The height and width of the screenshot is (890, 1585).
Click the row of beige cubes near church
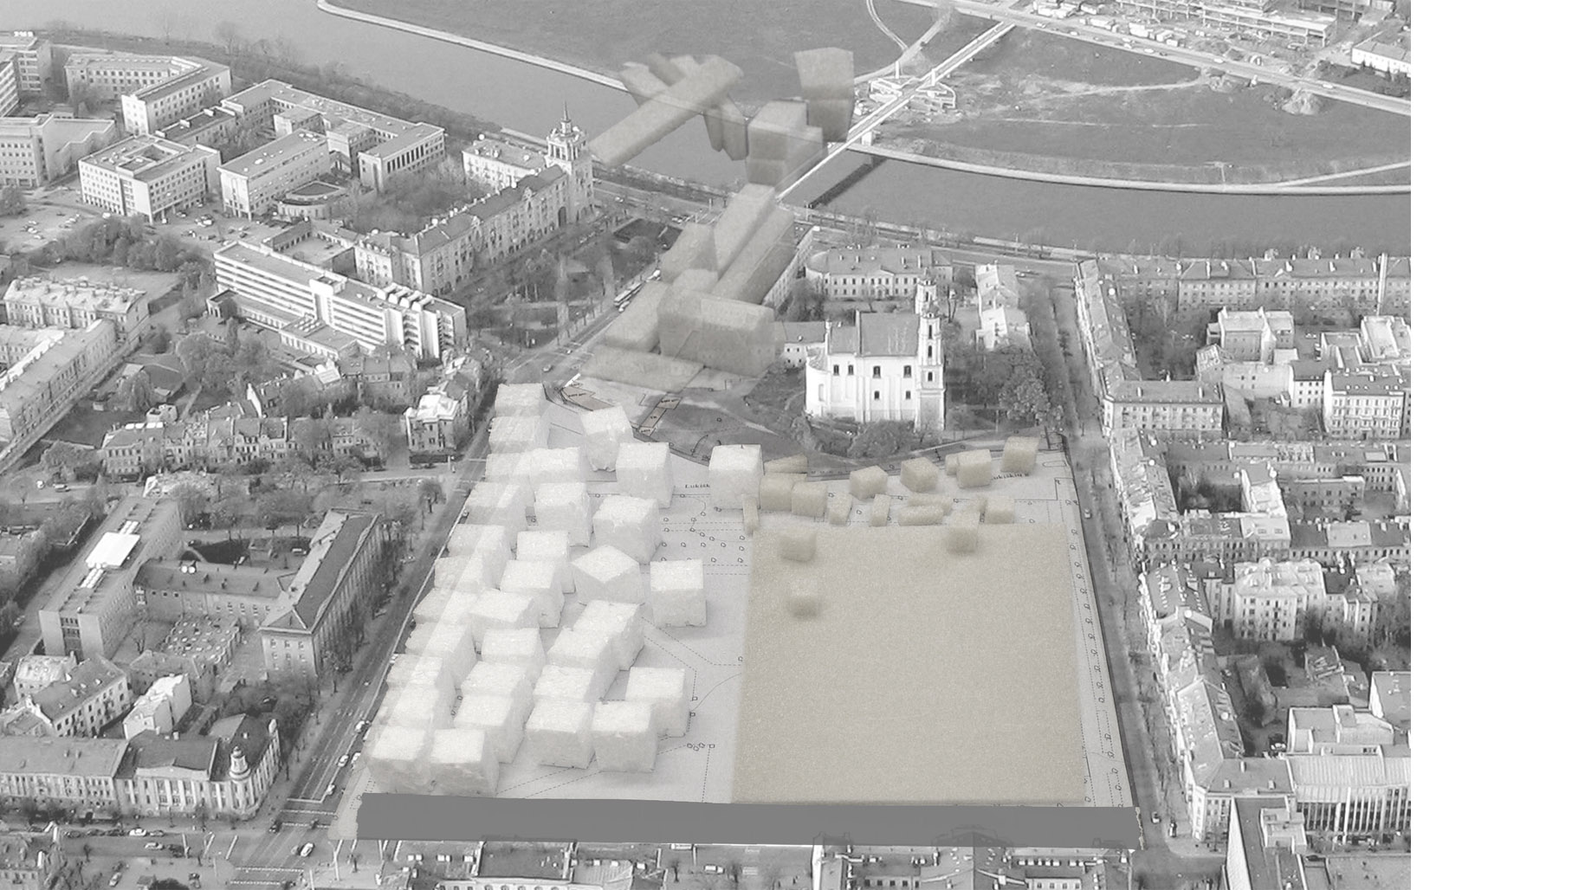pos(918,485)
